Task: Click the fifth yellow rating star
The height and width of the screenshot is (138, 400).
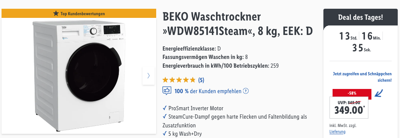Action: click(x=192, y=80)
